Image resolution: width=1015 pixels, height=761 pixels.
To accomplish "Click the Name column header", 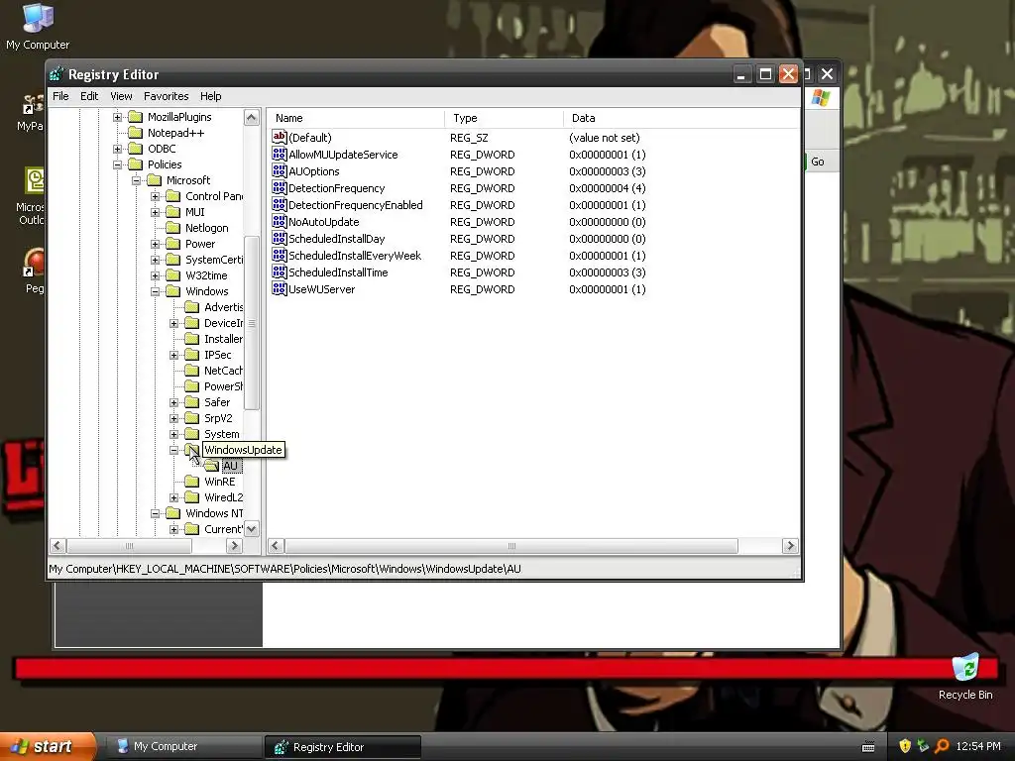I will pos(356,118).
